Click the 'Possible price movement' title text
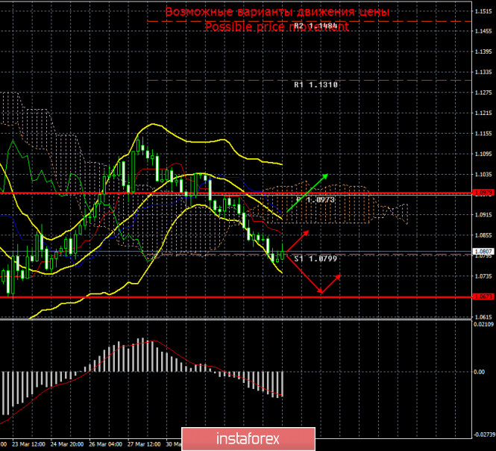Screen dimensions: 496x451 (277, 27)
